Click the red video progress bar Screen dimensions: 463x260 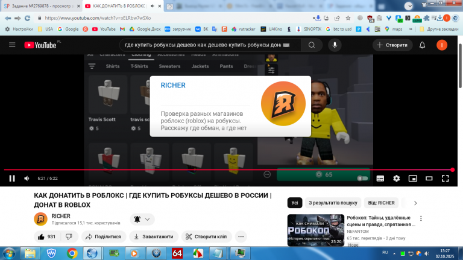228,170
